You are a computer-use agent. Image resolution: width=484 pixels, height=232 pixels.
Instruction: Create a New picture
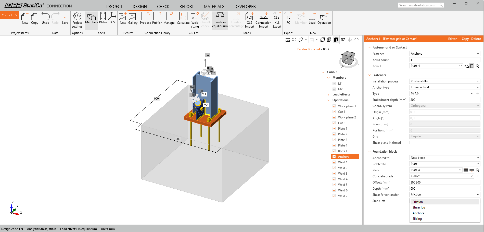pyautogui.click(x=123, y=18)
